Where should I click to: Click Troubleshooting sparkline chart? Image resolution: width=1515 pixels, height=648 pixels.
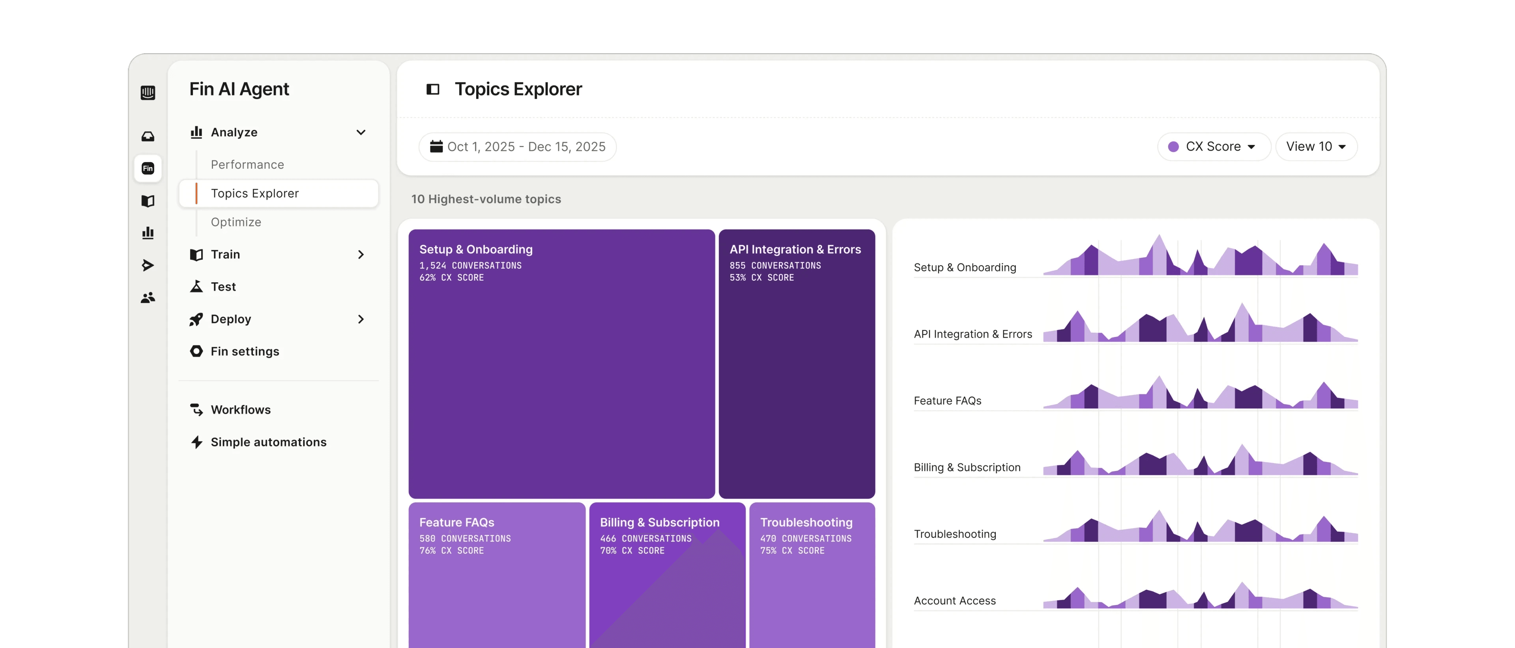(x=1200, y=525)
